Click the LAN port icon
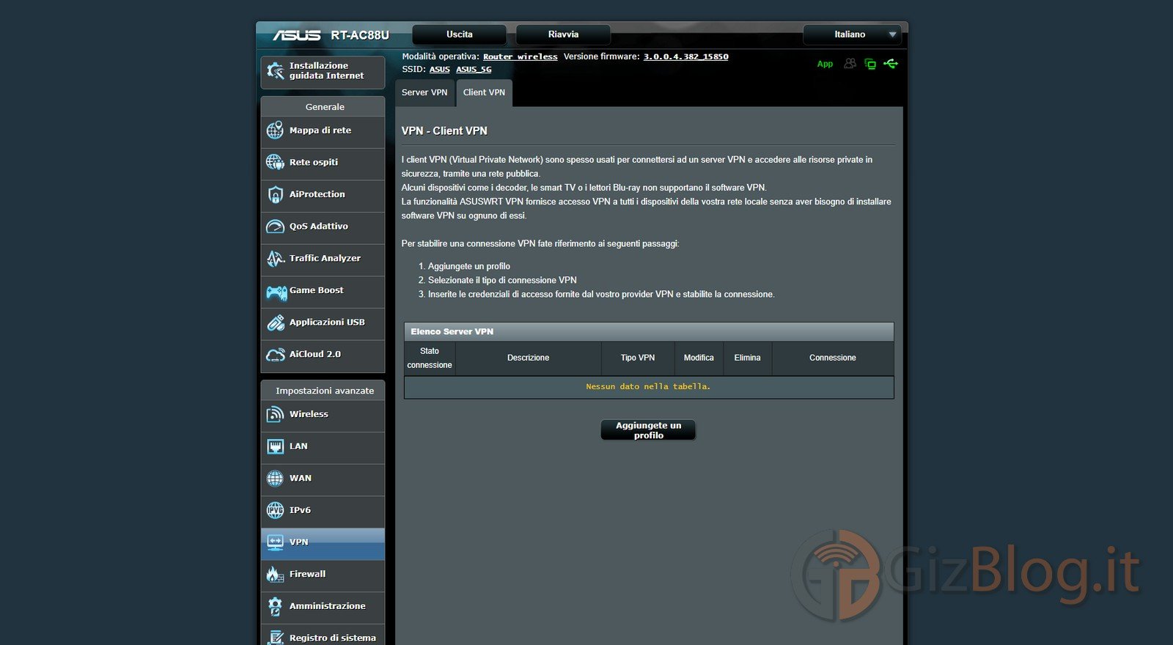Image resolution: width=1173 pixels, height=645 pixels. point(275,446)
